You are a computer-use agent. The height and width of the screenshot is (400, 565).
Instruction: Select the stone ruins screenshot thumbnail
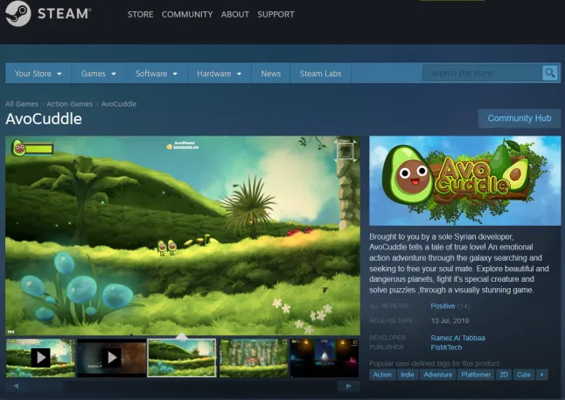(254, 358)
